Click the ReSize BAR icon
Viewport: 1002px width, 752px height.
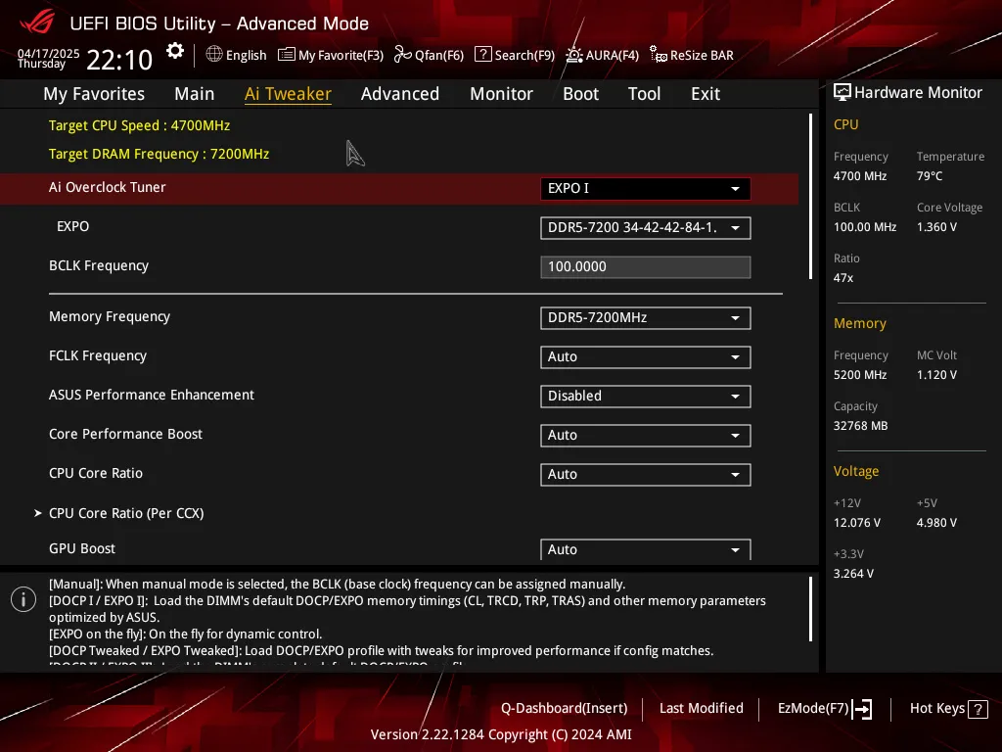[659, 55]
